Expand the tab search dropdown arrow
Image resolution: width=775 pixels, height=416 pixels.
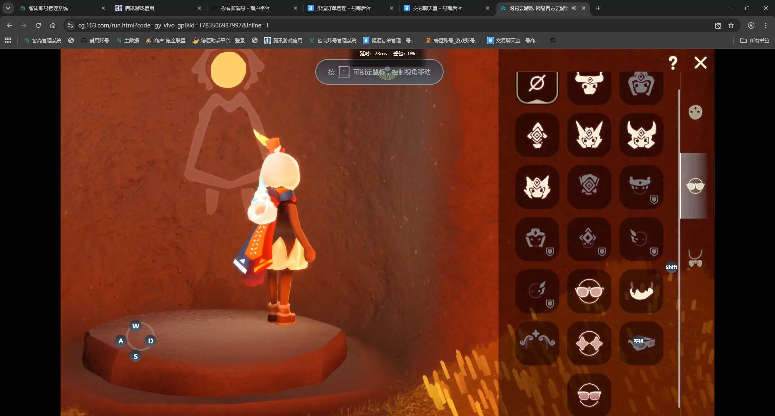[x=8, y=8]
